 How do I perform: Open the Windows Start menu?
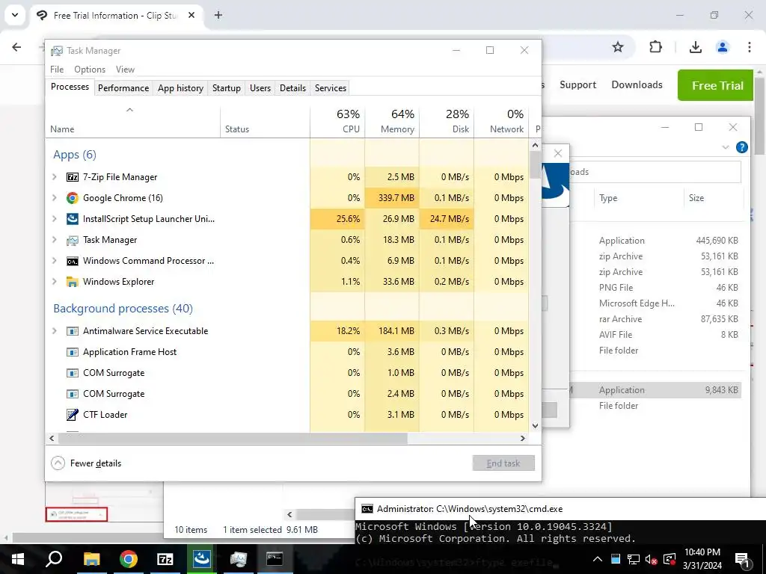pyautogui.click(x=18, y=559)
